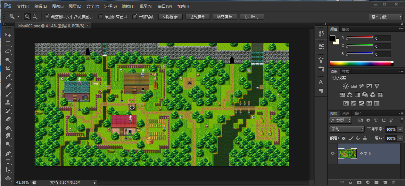Click the Brightness/Contrast adjustment icon
This screenshot has height=186, width=405.
[x=345, y=86]
